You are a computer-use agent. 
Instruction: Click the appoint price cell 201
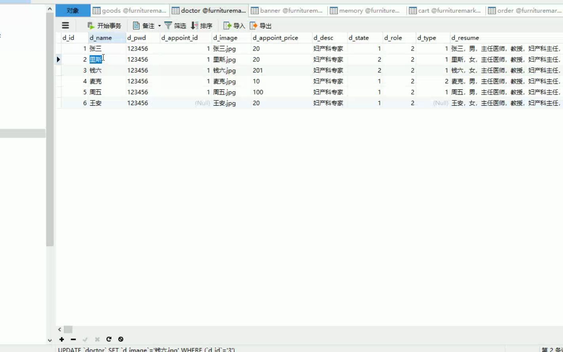coord(281,70)
